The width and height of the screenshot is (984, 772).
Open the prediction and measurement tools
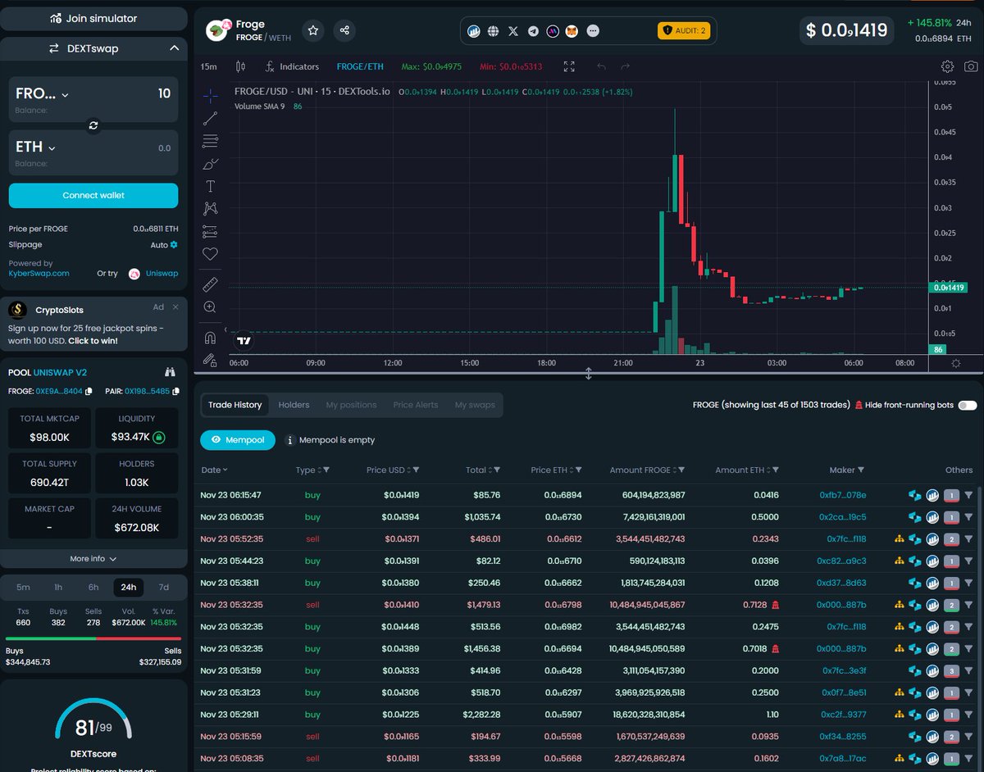pyautogui.click(x=210, y=232)
